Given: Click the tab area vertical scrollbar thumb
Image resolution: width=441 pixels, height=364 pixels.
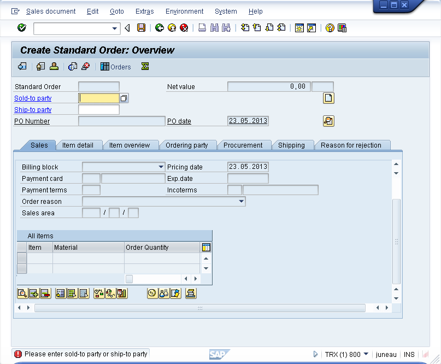Looking at the screenshot, I should 396,242.
